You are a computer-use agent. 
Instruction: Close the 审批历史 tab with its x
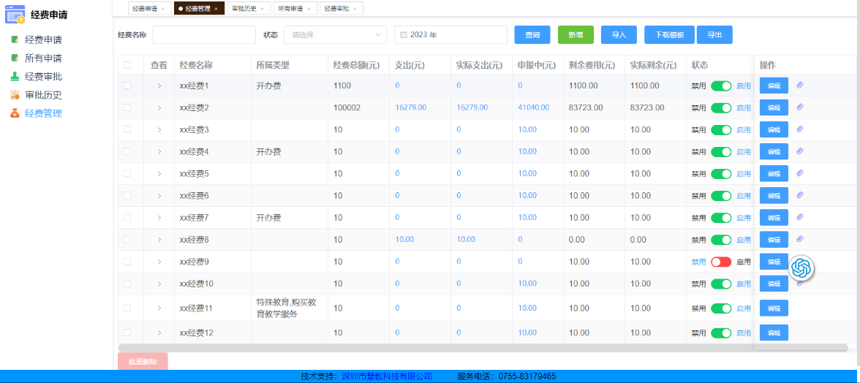click(x=262, y=9)
